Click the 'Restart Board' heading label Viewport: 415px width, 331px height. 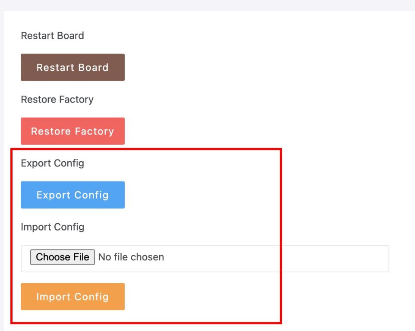click(x=52, y=36)
